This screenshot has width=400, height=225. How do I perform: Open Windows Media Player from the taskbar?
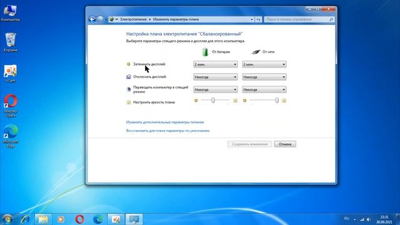coord(61,219)
